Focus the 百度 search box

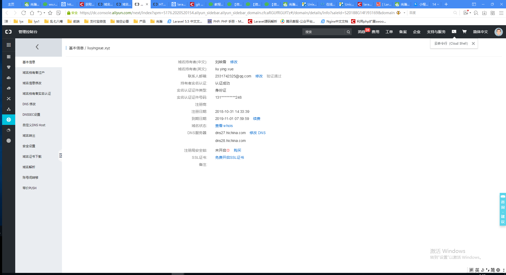pos(430,13)
